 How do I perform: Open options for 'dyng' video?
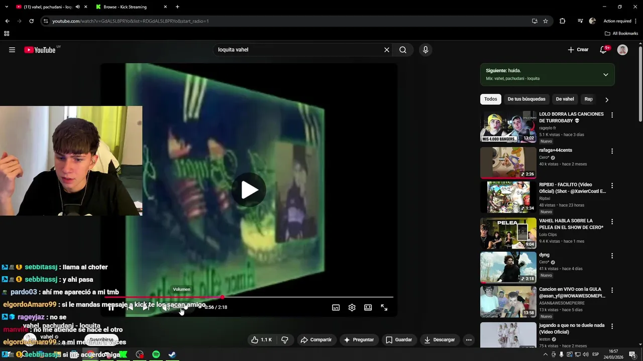[612, 256]
